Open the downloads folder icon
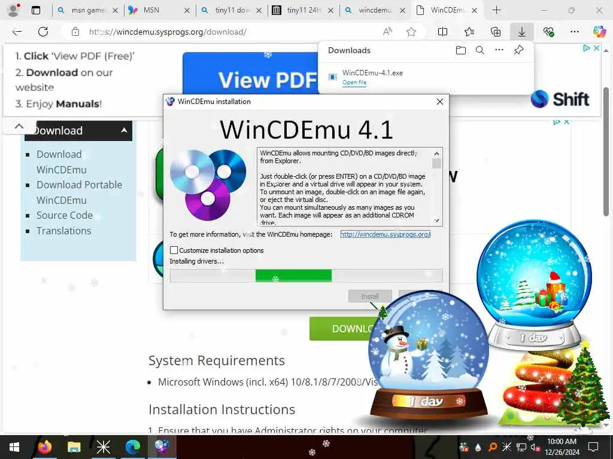 [461, 50]
